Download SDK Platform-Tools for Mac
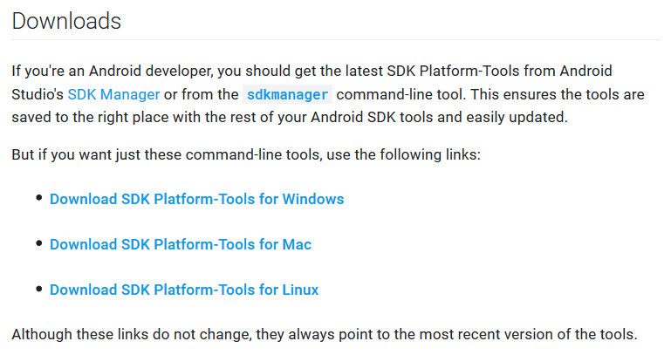The image size is (671, 355). (181, 244)
